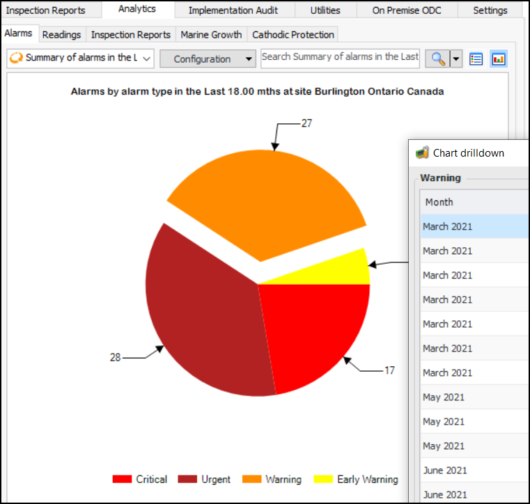Switch to the Readings sub-tab
The image size is (530, 504).
[x=61, y=34]
